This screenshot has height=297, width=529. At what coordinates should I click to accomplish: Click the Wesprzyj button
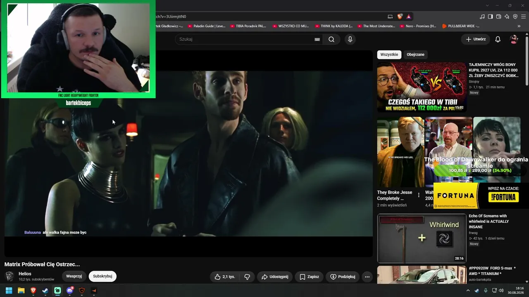74,276
